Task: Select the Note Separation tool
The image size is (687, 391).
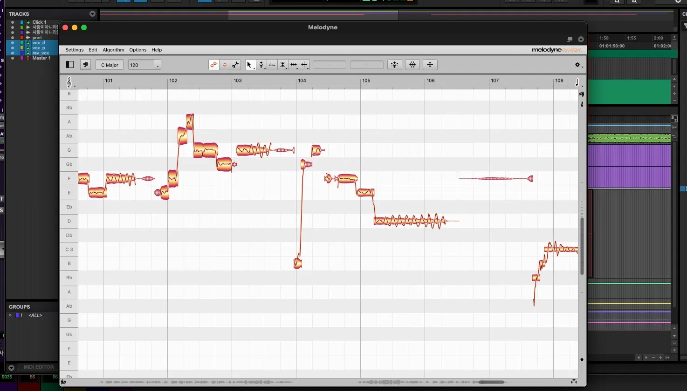Action: [304, 65]
